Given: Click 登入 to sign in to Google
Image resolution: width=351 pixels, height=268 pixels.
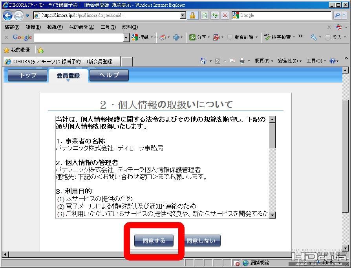Looking at the screenshot, I should click(x=334, y=37).
